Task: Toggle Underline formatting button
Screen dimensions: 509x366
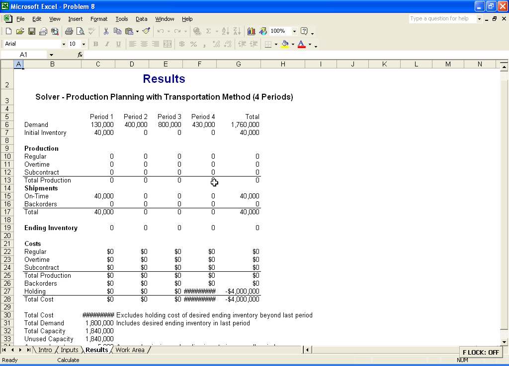Action: point(118,44)
